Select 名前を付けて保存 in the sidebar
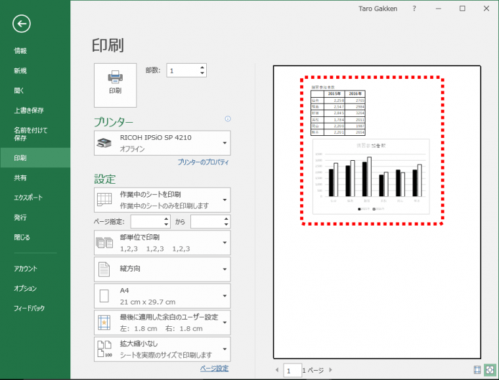The height and width of the screenshot is (380, 499). click(31, 134)
